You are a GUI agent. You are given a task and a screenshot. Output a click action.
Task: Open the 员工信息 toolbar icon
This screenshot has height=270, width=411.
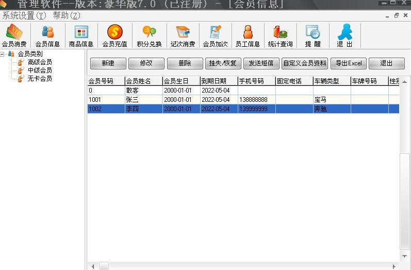click(x=248, y=32)
